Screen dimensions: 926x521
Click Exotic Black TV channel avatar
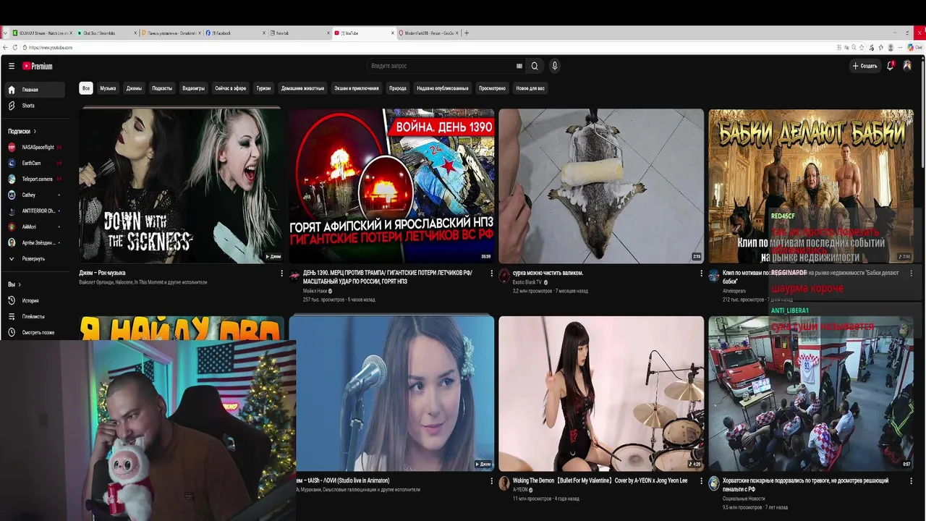[504, 275]
